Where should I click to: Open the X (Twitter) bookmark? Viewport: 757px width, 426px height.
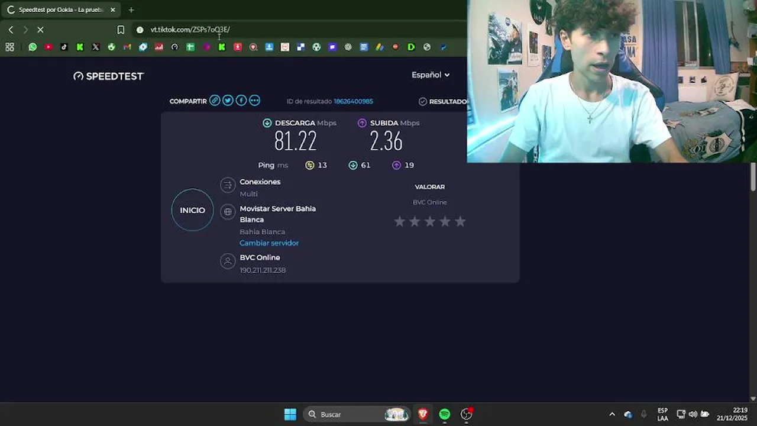(96, 47)
